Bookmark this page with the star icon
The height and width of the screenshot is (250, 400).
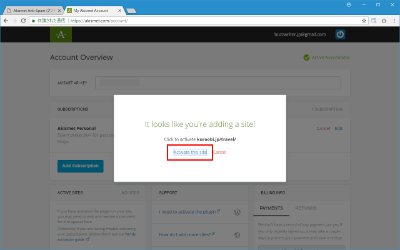[364, 21]
